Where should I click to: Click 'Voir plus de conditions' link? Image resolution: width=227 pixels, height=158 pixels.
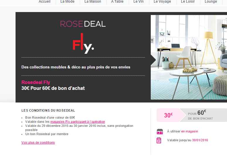[x=38, y=142]
